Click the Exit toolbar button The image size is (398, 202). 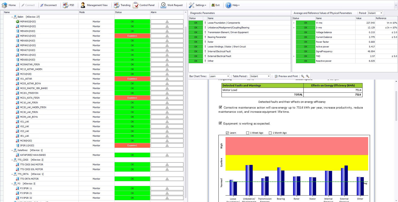tap(215, 5)
